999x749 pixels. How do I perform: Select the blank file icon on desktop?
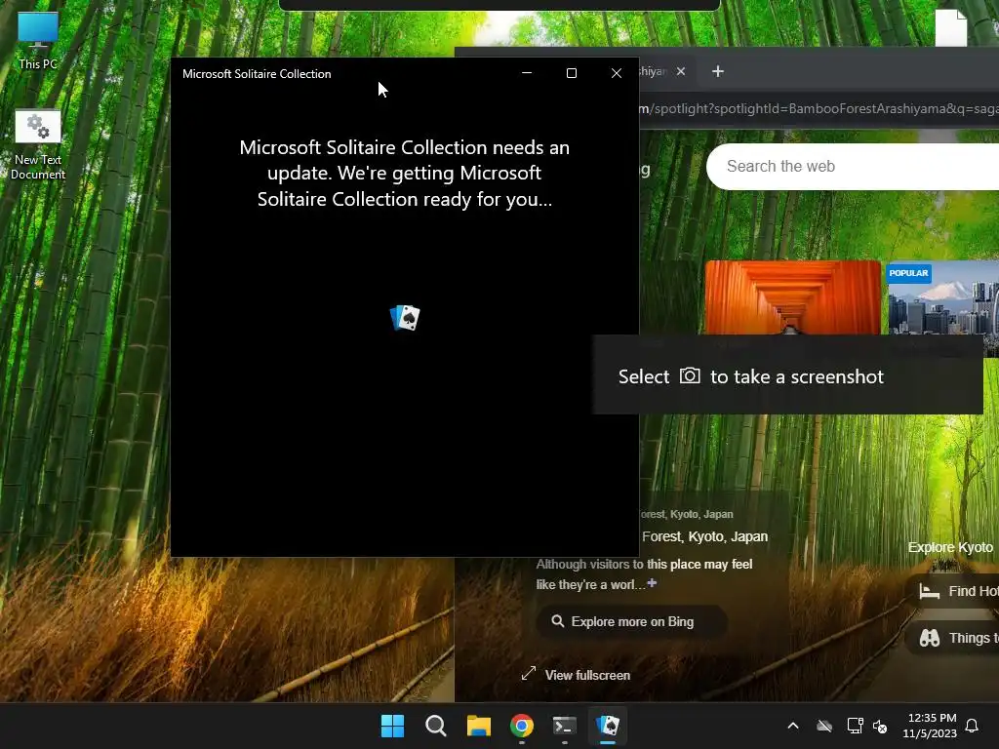click(x=950, y=27)
